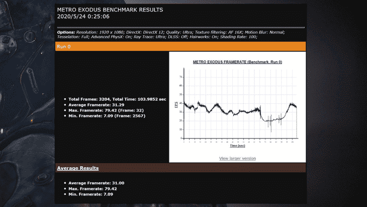The image size is (367, 207).
Task: Select the date text 2020/5/24 0:25:06
Action: coord(83,17)
